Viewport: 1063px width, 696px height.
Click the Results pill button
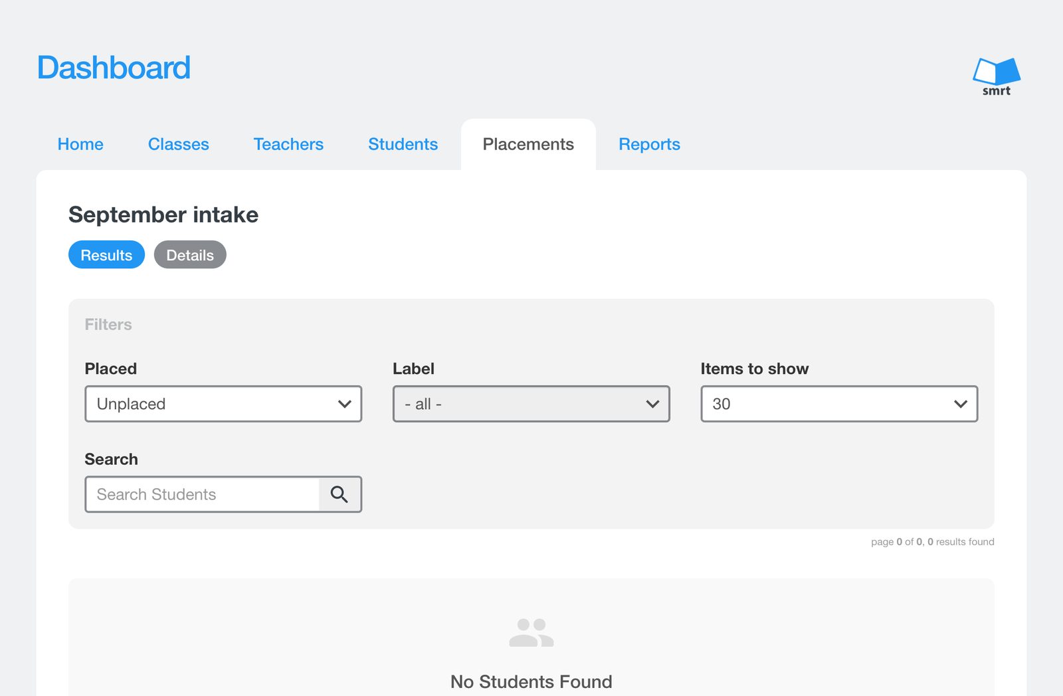click(x=106, y=255)
